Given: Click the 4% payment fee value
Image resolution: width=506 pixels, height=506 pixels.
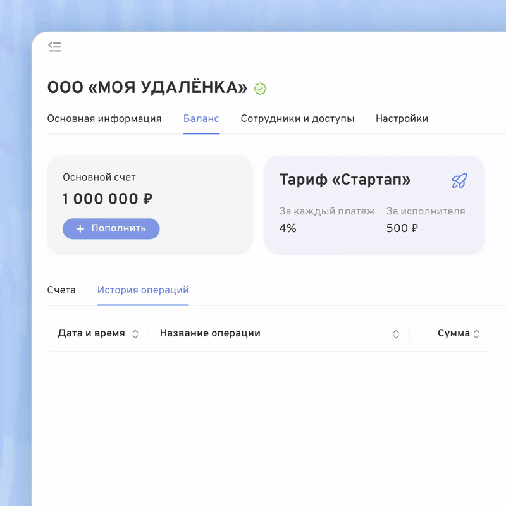Looking at the screenshot, I should 288,228.
